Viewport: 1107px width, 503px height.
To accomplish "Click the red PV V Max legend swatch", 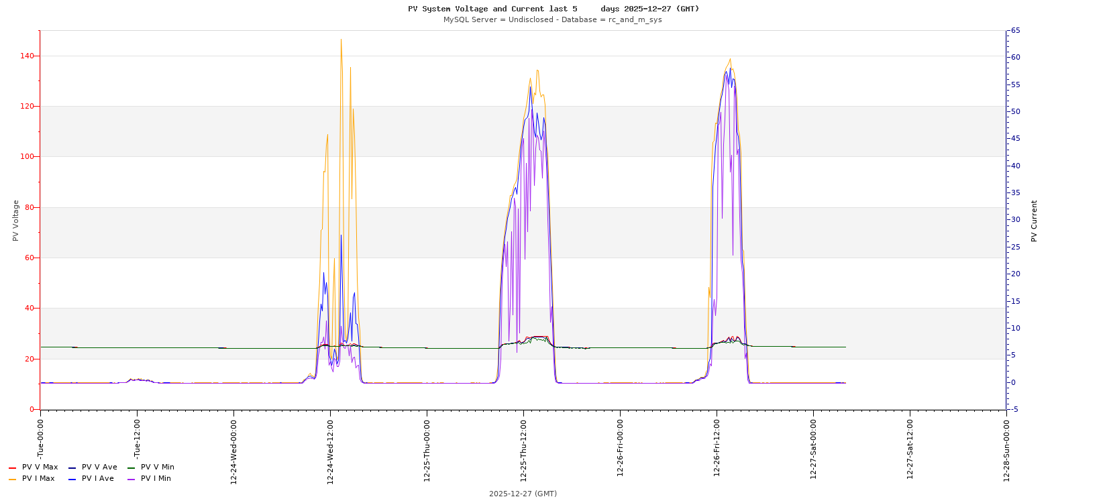I will [12, 467].
